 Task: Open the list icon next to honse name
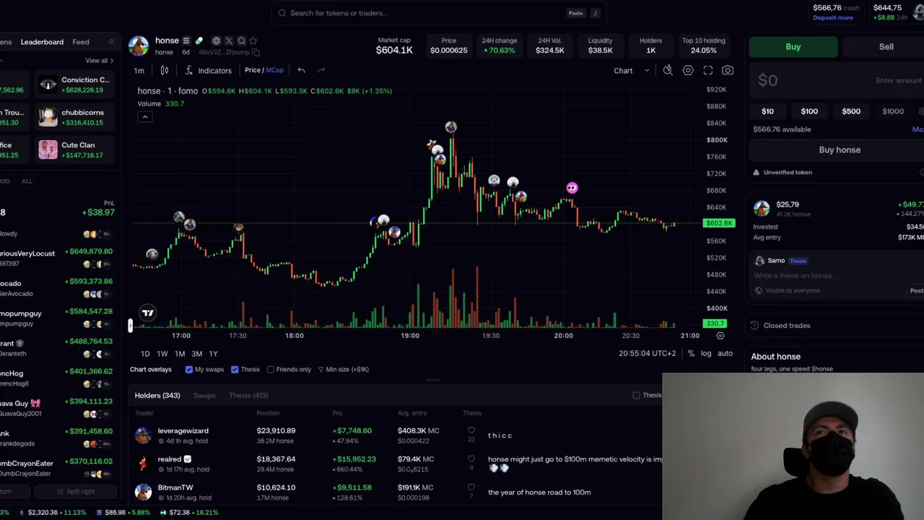point(186,41)
